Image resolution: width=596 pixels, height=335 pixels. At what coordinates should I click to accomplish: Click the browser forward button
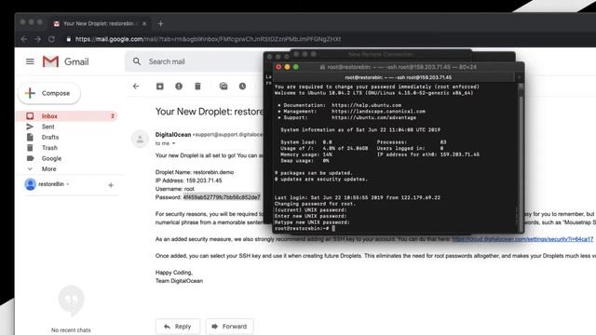click(x=37, y=39)
